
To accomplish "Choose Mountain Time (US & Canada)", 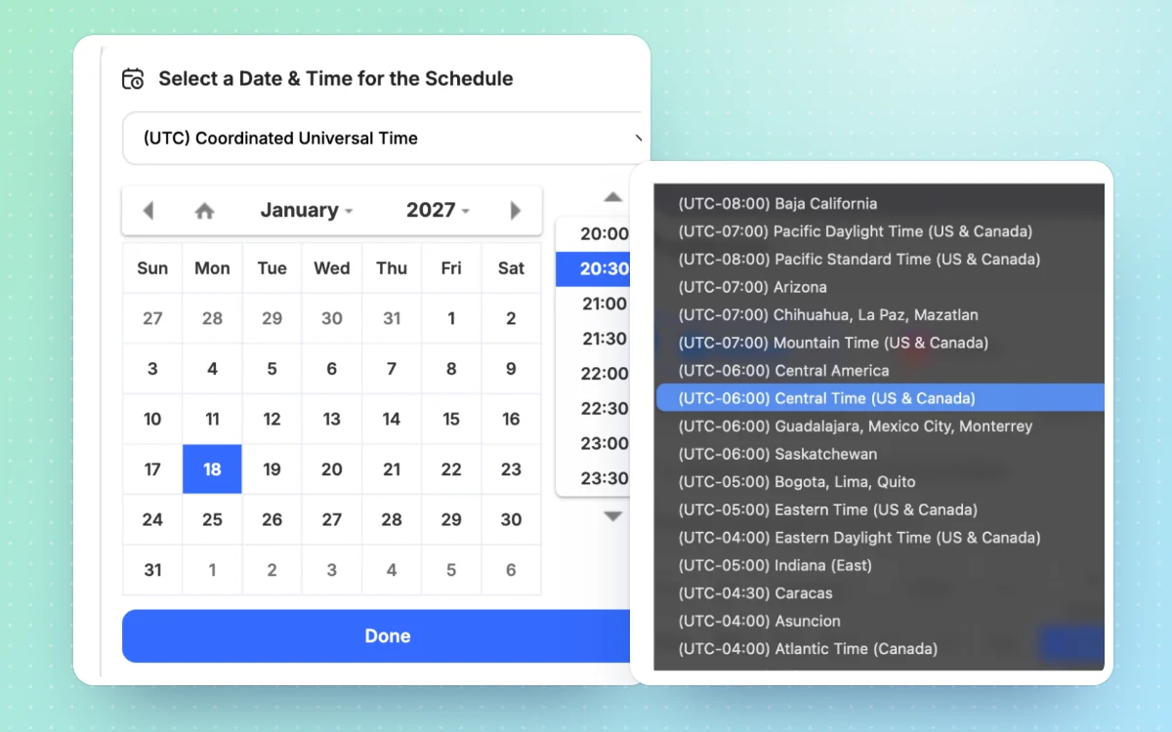I will [x=880, y=343].
